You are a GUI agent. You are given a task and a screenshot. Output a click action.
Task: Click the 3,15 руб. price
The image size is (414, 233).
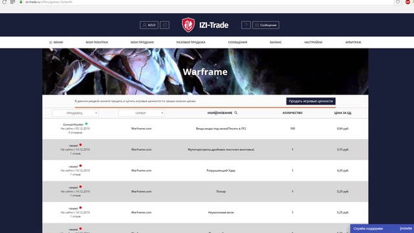click(343, 150)
